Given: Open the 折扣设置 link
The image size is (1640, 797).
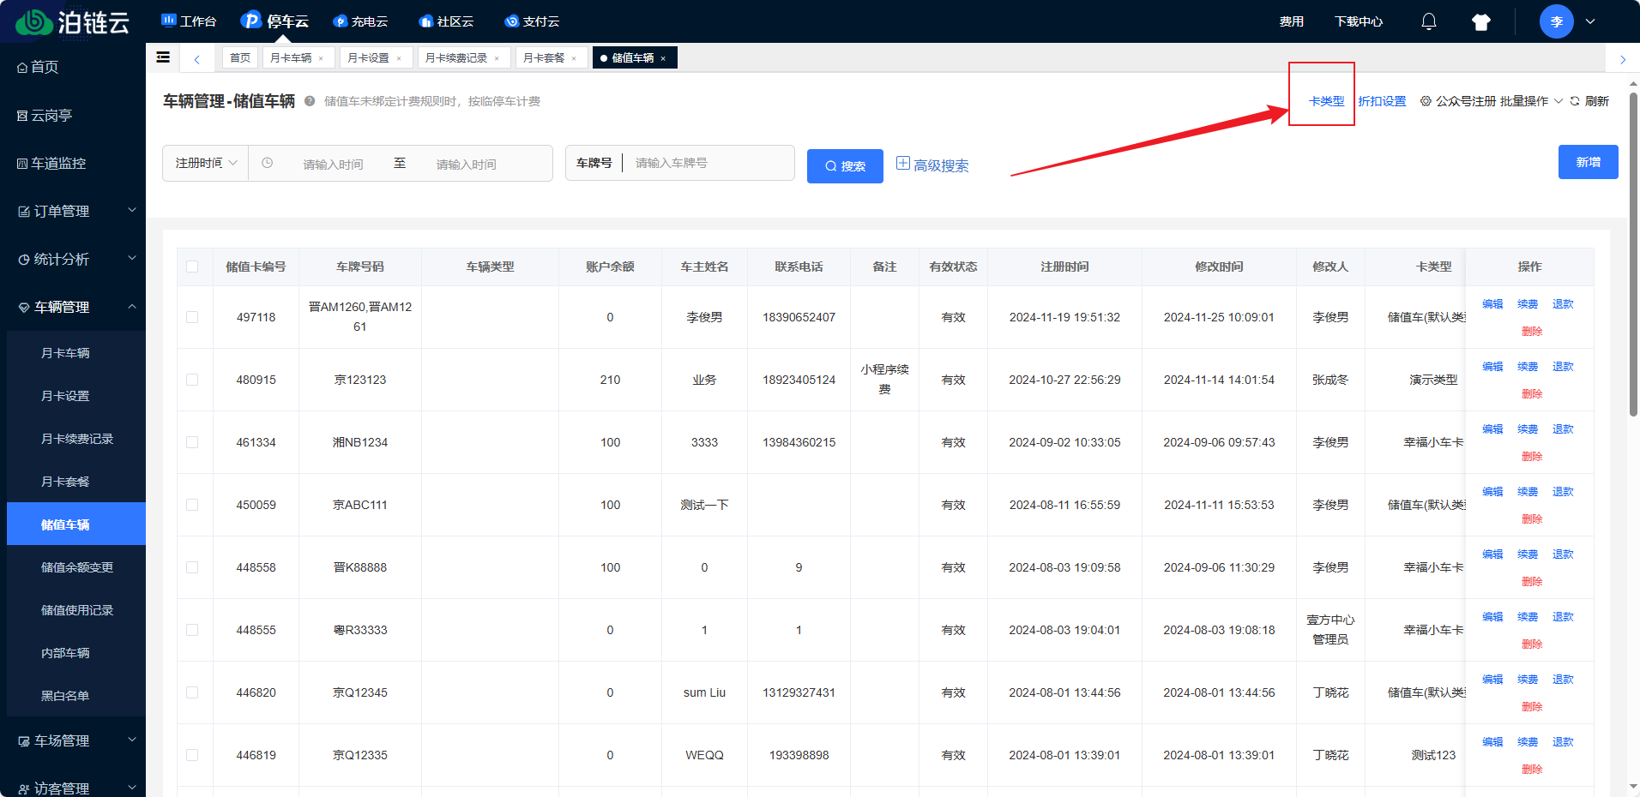Looking at the screenshot, I should 1382,101.
